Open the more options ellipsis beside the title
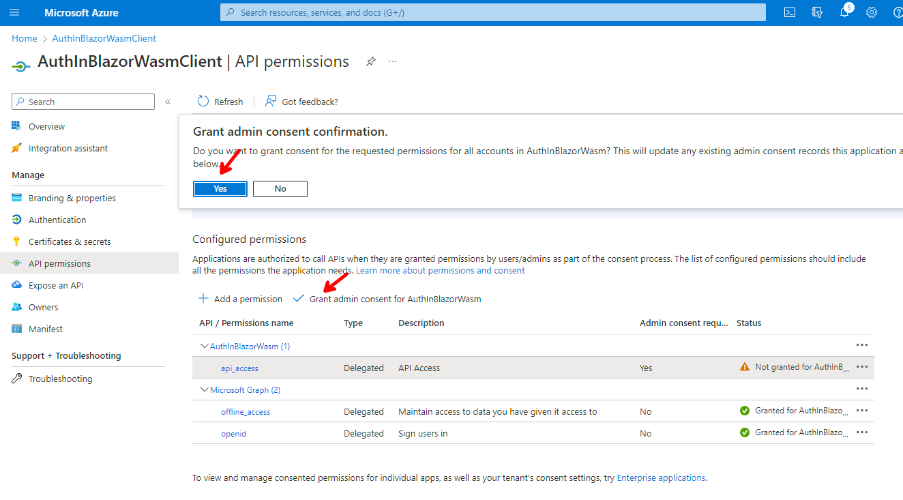The image size is (903, 500). [393, 61]
